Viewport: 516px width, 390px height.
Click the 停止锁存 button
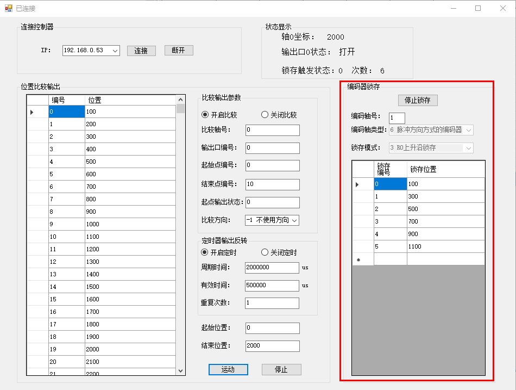418,100
